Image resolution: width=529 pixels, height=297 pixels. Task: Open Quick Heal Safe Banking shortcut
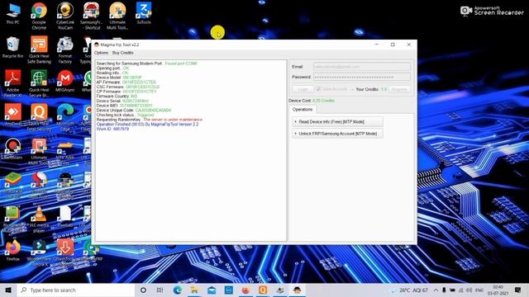tap(39, 49)
